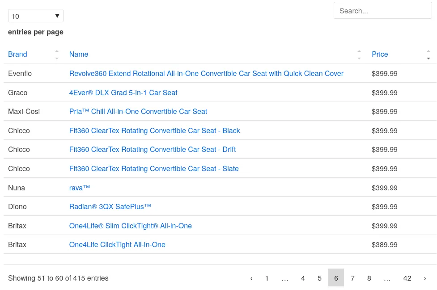Viewport: 437px width, 290px height.
Task: Click the Price column sort arrows
Action: (x=429, y=55)
